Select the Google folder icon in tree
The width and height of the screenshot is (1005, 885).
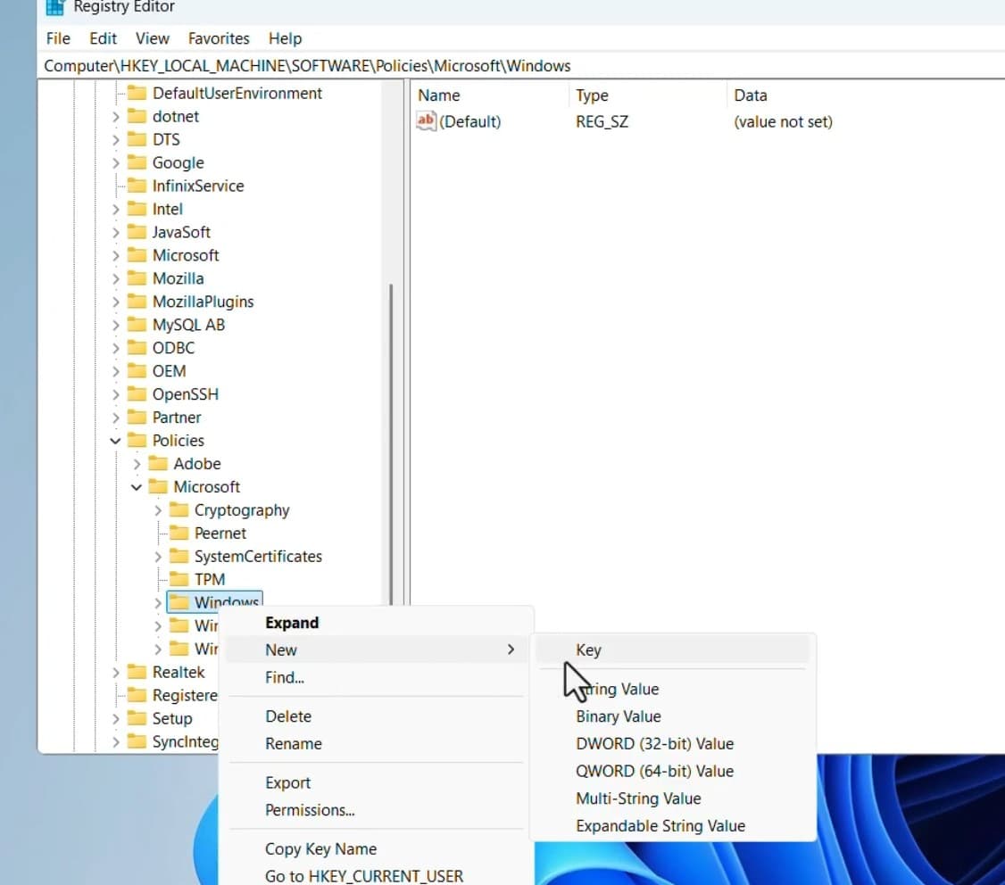137,162
